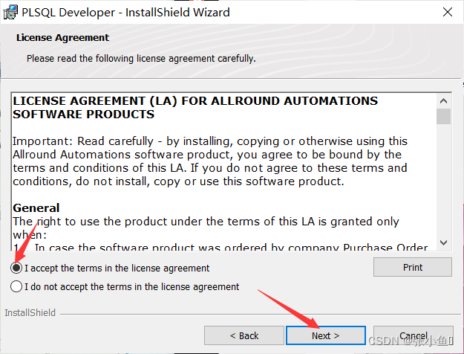
Task: Click the InstallShield label at bottom
Action: coord(30,313)
